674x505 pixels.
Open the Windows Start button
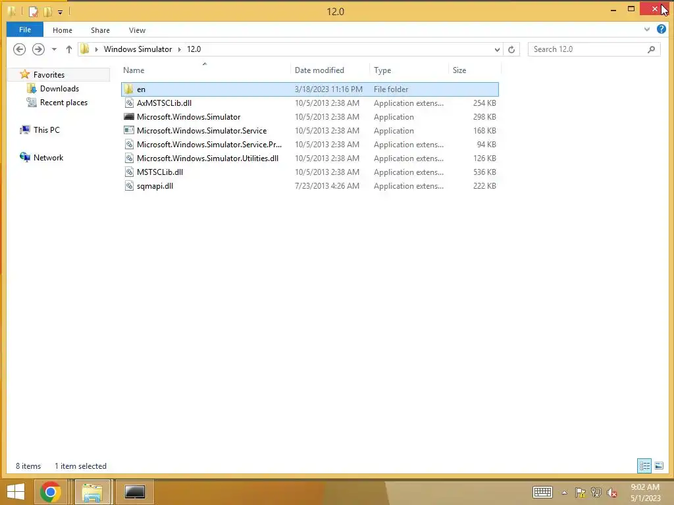click(x=16, y=492)
